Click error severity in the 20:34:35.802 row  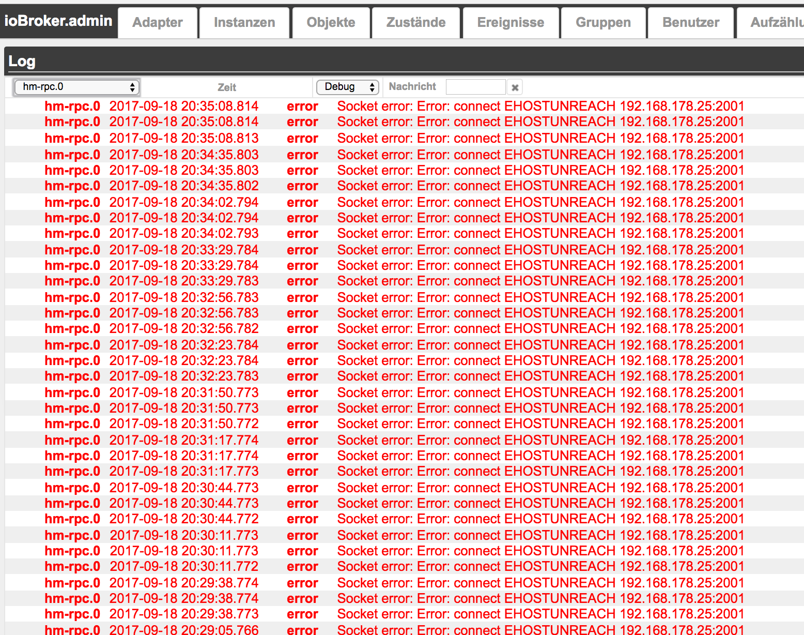pos(302,186)
